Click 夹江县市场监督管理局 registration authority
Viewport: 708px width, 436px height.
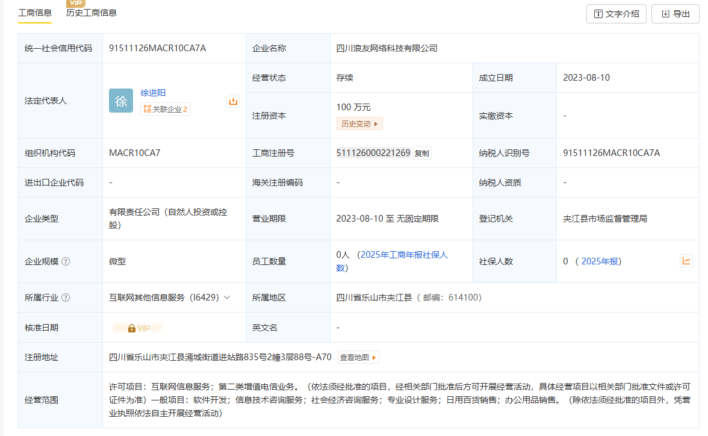click(x=605, y=219)
